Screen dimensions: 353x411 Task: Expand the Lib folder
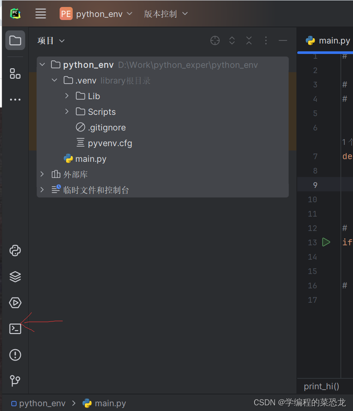pyautogui.click(x=66, y=96)
